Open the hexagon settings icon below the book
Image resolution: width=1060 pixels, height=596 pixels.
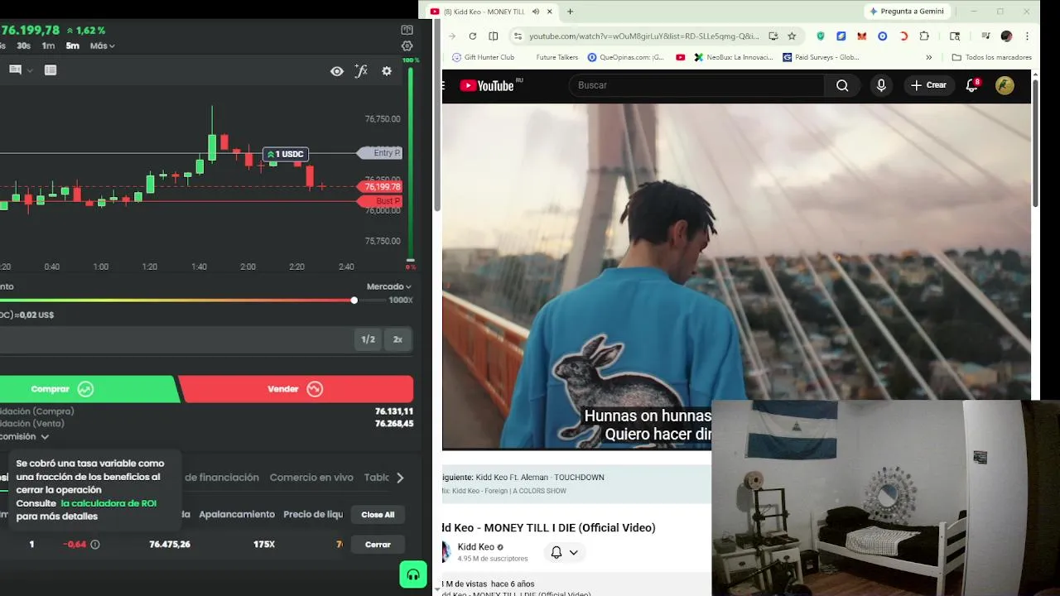[407, 46]
